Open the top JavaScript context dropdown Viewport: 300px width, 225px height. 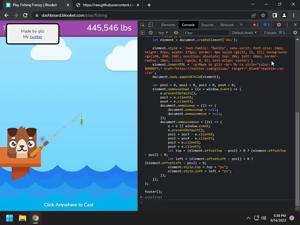(163, 33)
